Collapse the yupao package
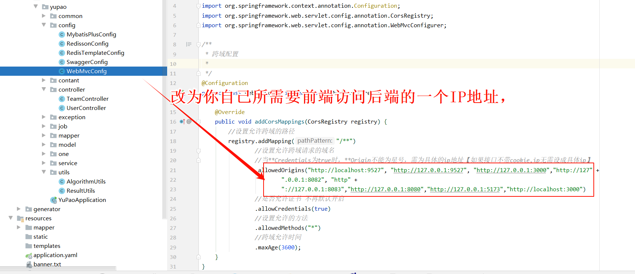Image resolution: width=635 pixels, height=274 pixels. tap(36, 6)
